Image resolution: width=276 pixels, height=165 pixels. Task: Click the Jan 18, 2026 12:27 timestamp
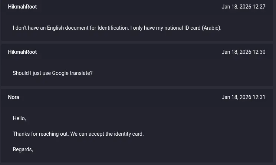[x=243, y=7]
